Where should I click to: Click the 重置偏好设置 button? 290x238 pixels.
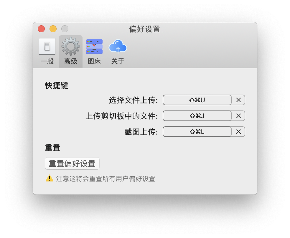coord(72,164)
